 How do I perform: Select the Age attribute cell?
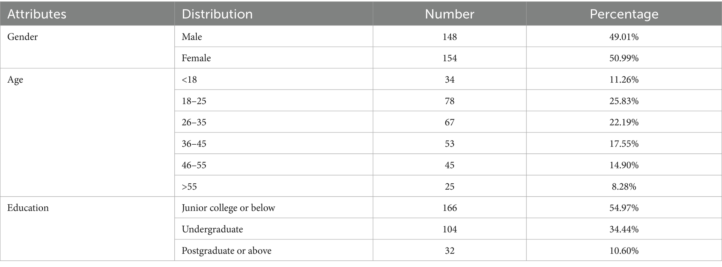tap(15, 79)
